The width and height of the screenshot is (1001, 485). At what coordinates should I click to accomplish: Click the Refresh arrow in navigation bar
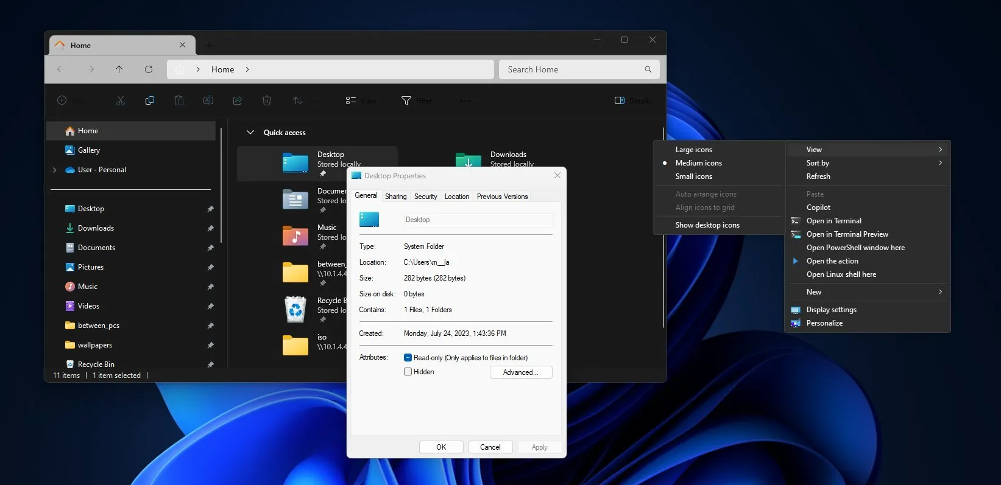click(x=149, y=69)
